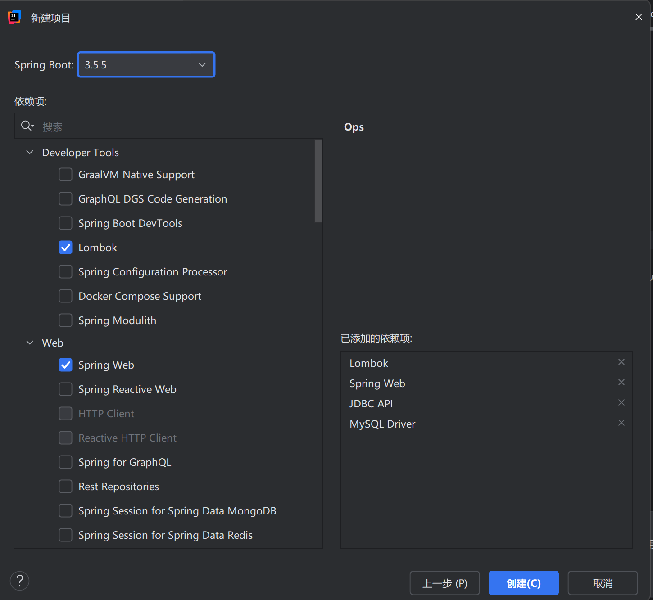Tick the disabled HTTP Client checkbox
Image resolution: width=653 pixels, height=600 pixels.
[65, 413]
